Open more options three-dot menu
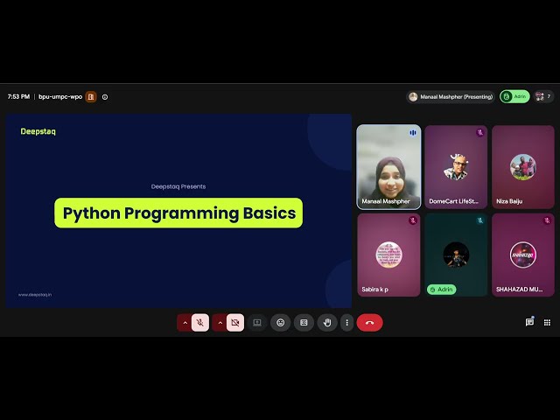 point(346,323)
